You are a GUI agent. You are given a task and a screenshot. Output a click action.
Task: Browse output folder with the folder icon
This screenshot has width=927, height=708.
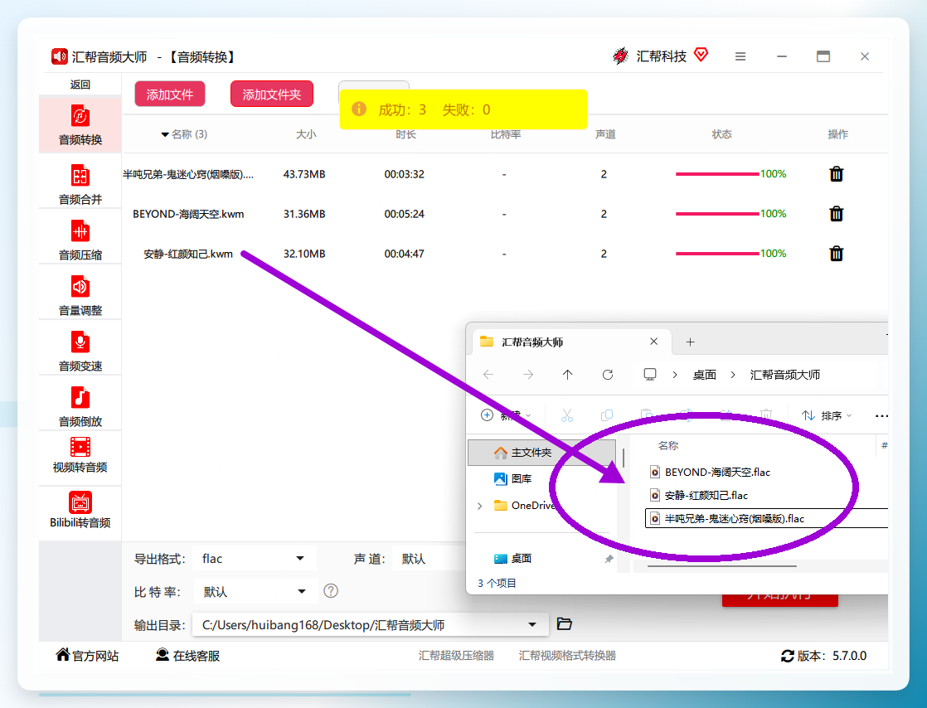coord(565,624)
